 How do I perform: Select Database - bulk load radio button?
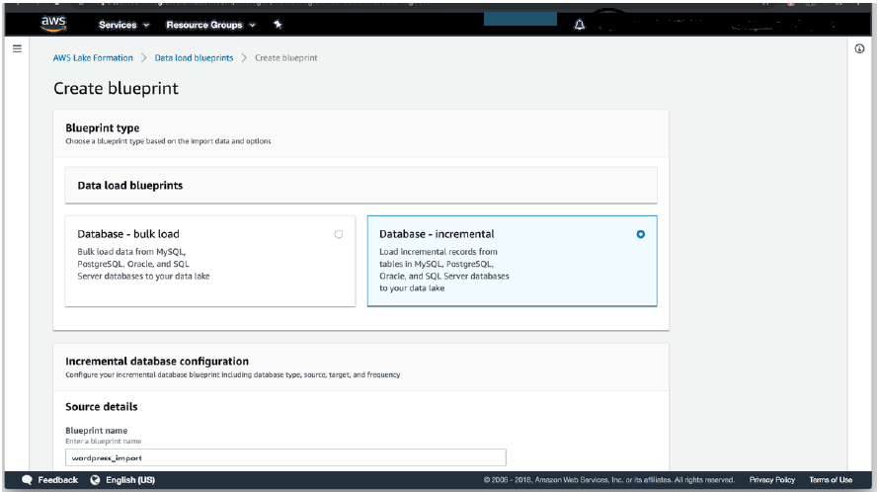coord(339,234)
